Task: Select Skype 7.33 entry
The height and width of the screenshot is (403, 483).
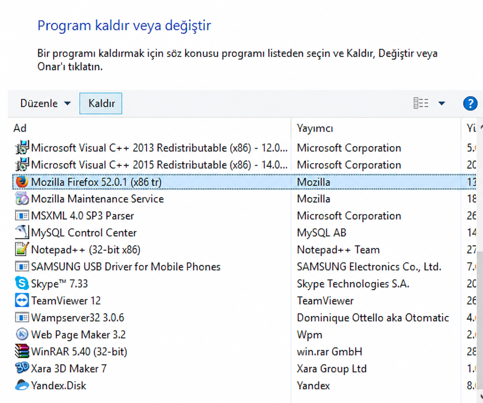Action: 244,283
